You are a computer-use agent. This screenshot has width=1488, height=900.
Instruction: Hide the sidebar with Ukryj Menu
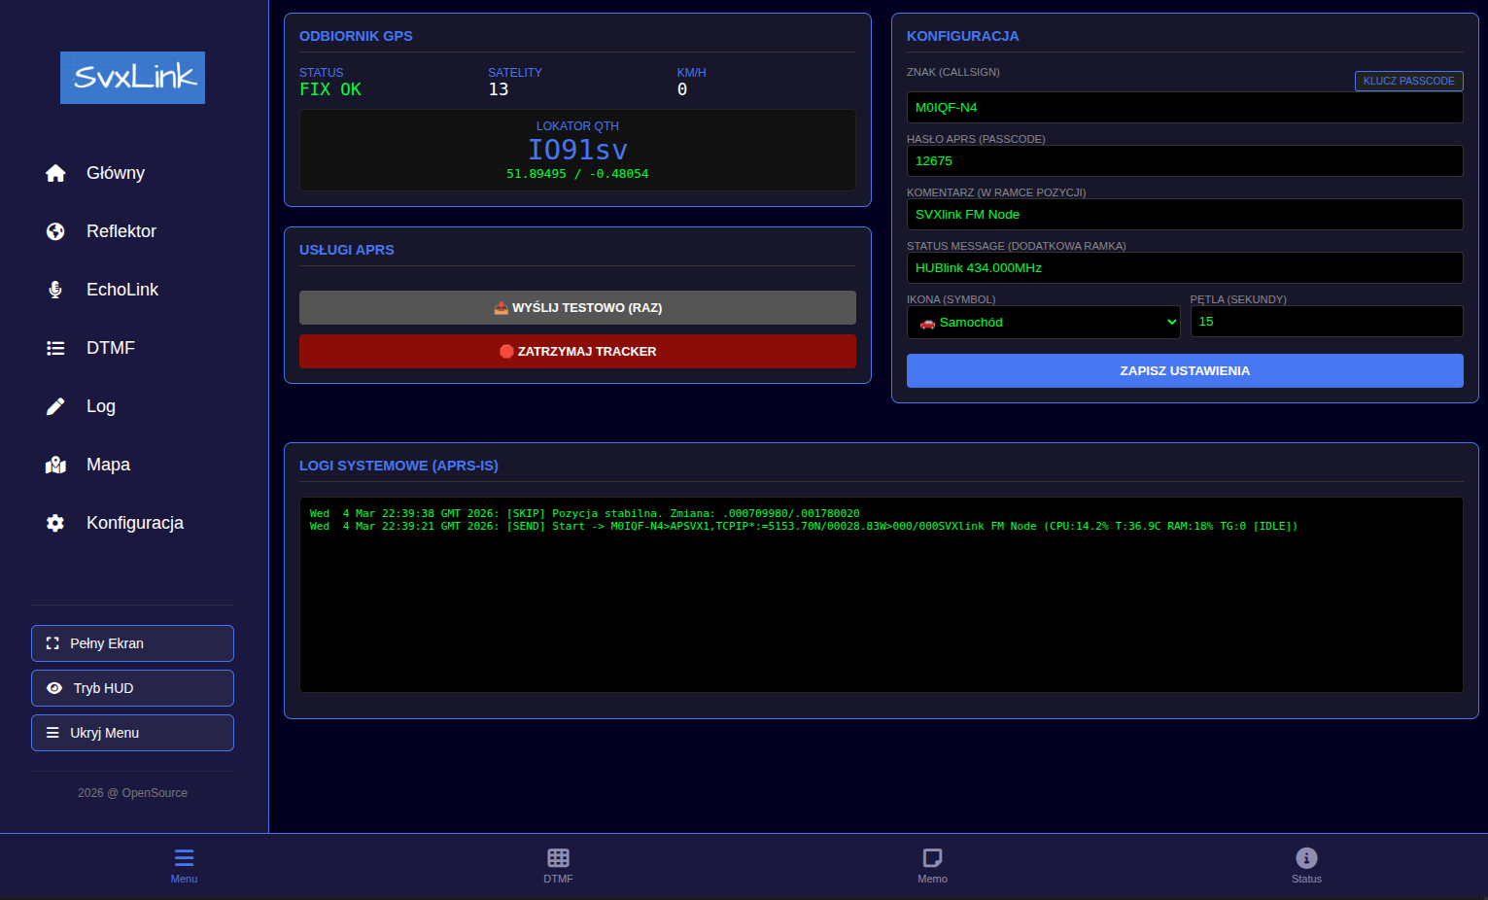click(x=132, y=733)
